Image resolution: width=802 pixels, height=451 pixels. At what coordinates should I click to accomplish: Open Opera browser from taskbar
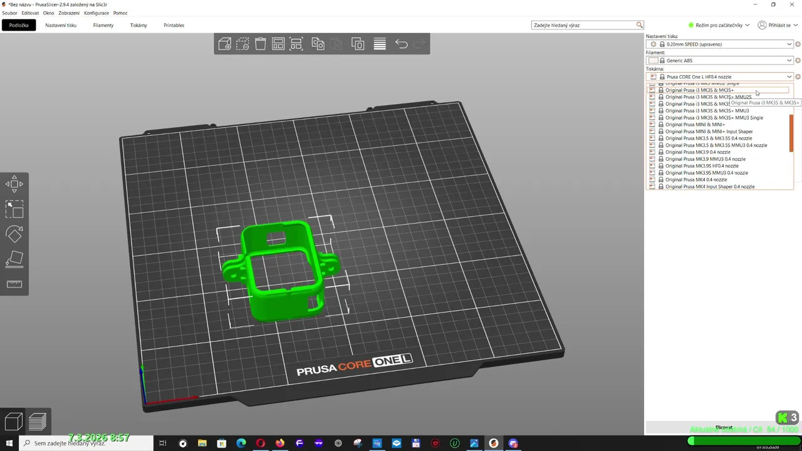click(x=260, y=443)
